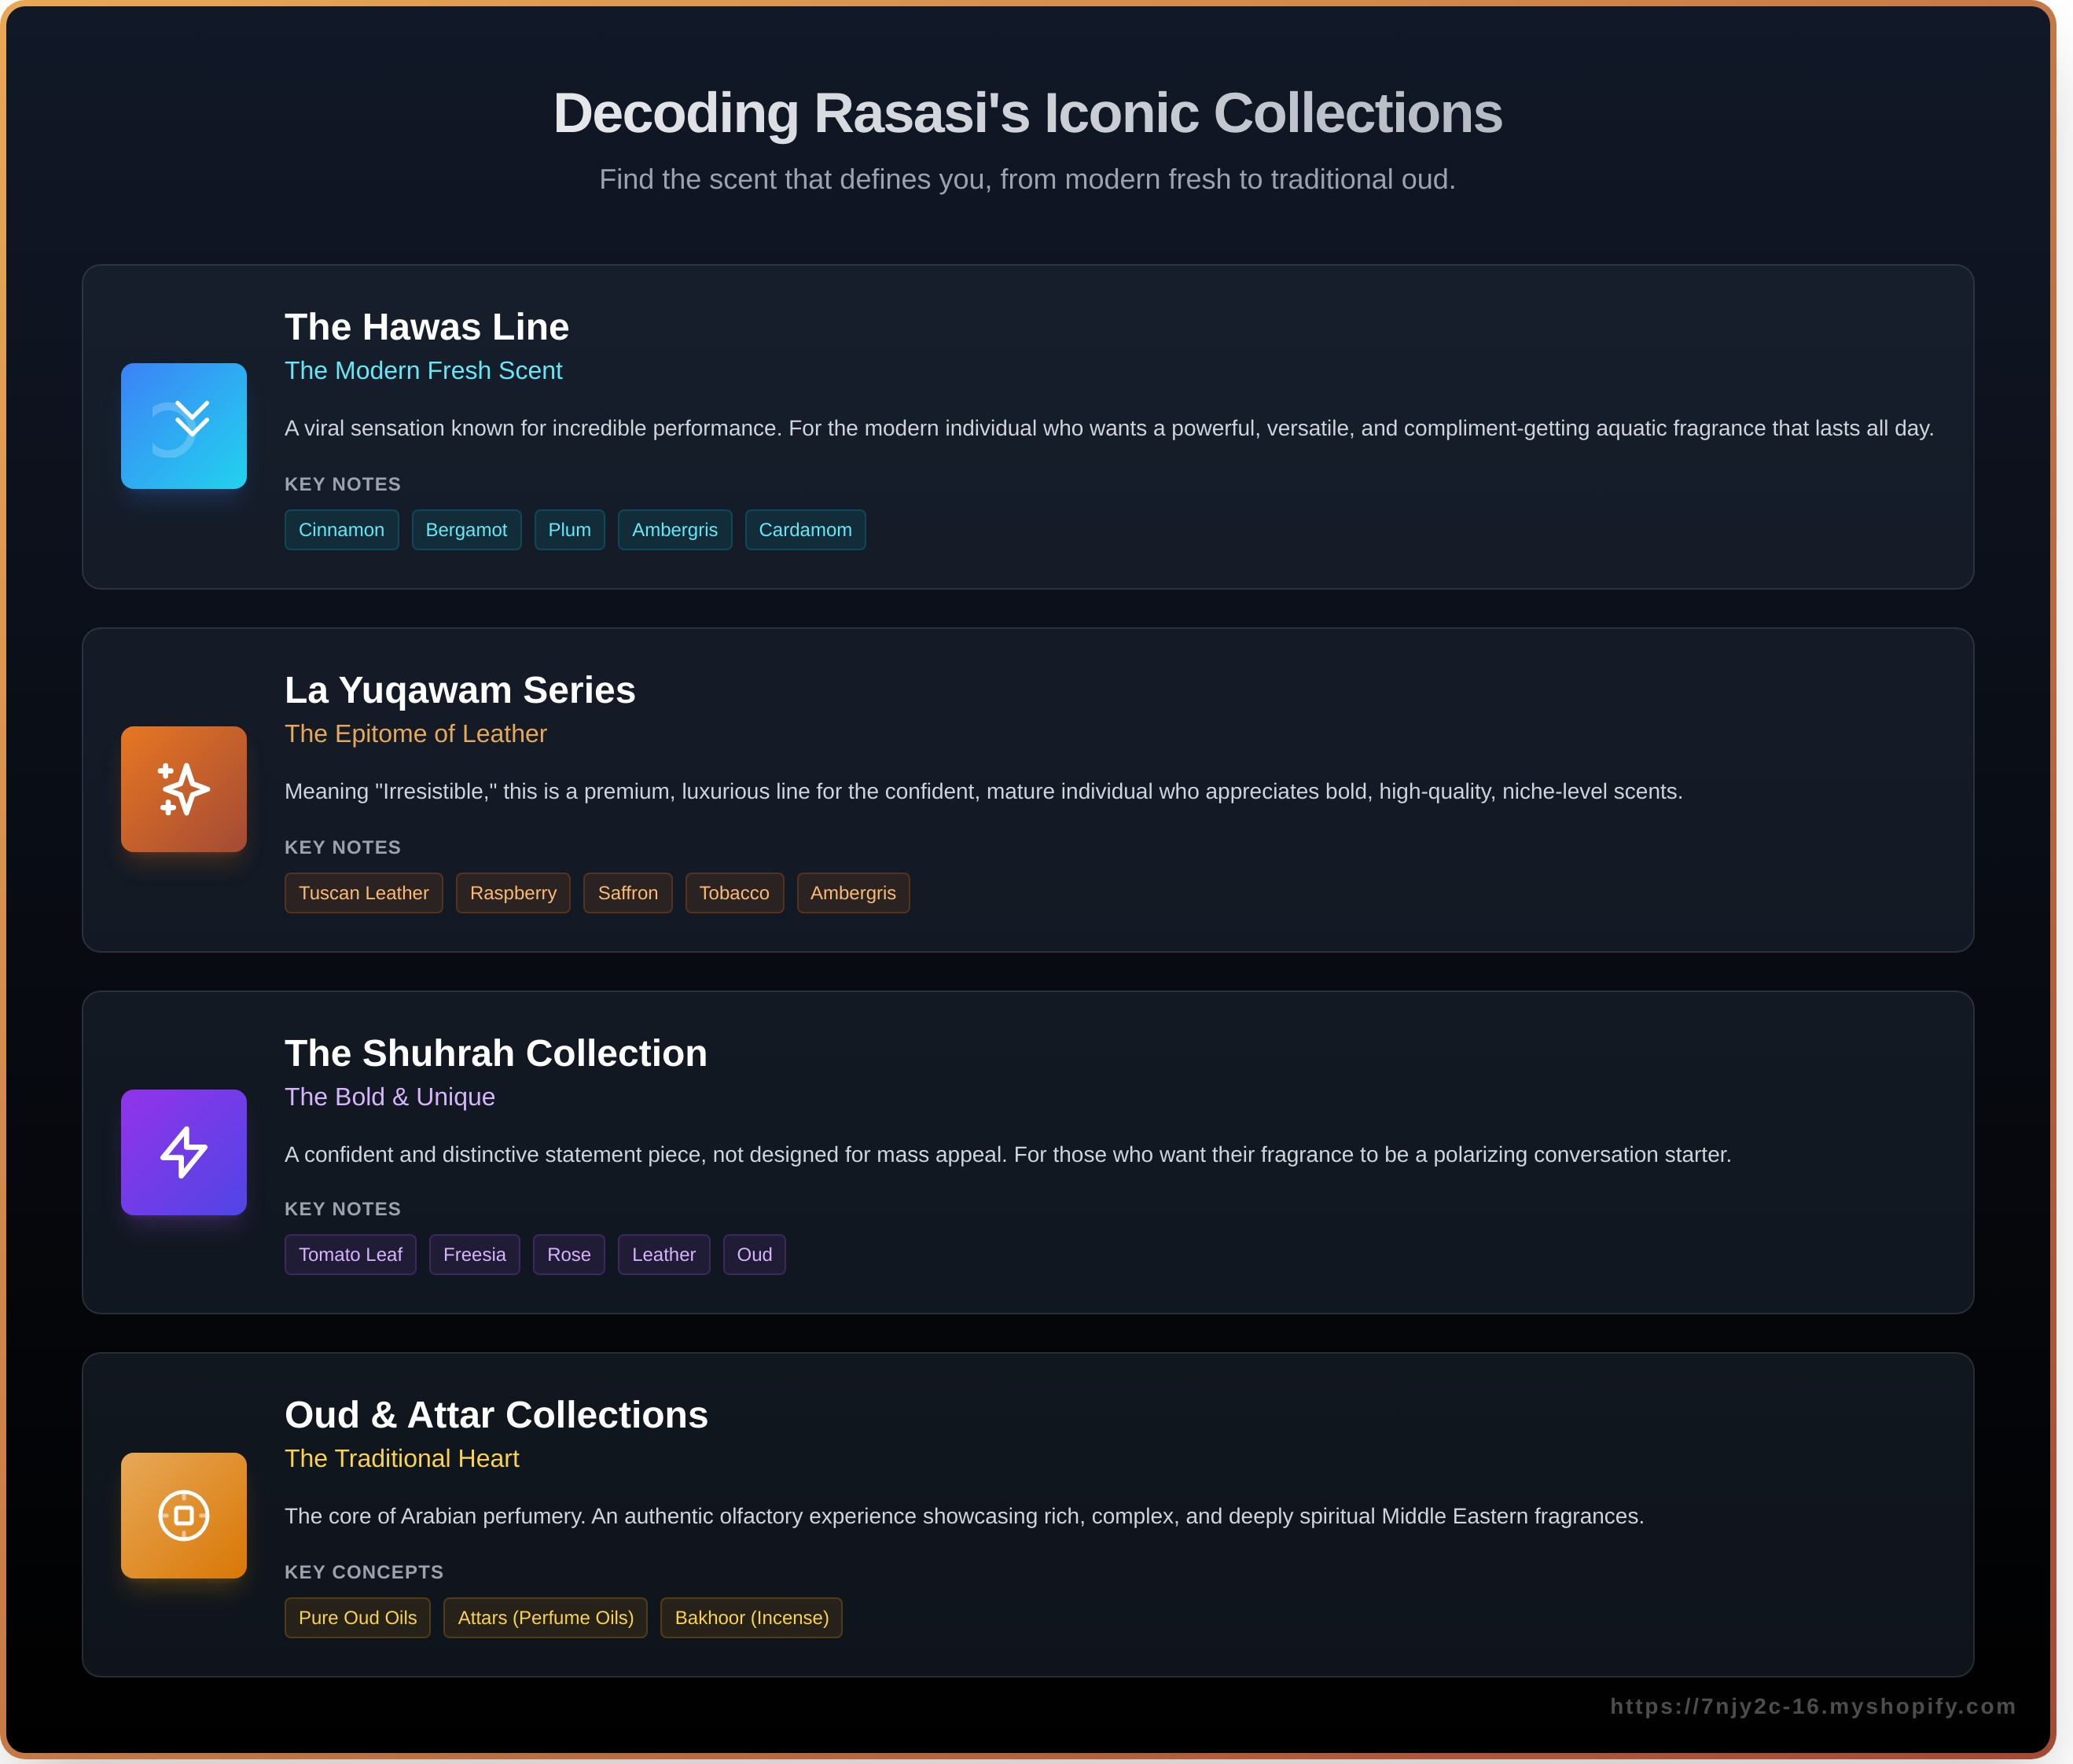Click the La Yuqawam Series heading
This screenshot has width=2073, height=1764.
pyautogui.click(x=459, y=690)
